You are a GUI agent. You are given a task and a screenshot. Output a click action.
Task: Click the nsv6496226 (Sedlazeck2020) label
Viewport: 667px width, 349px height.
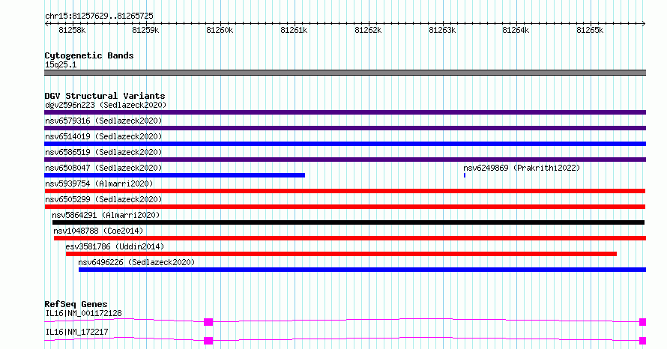(136, 262)
